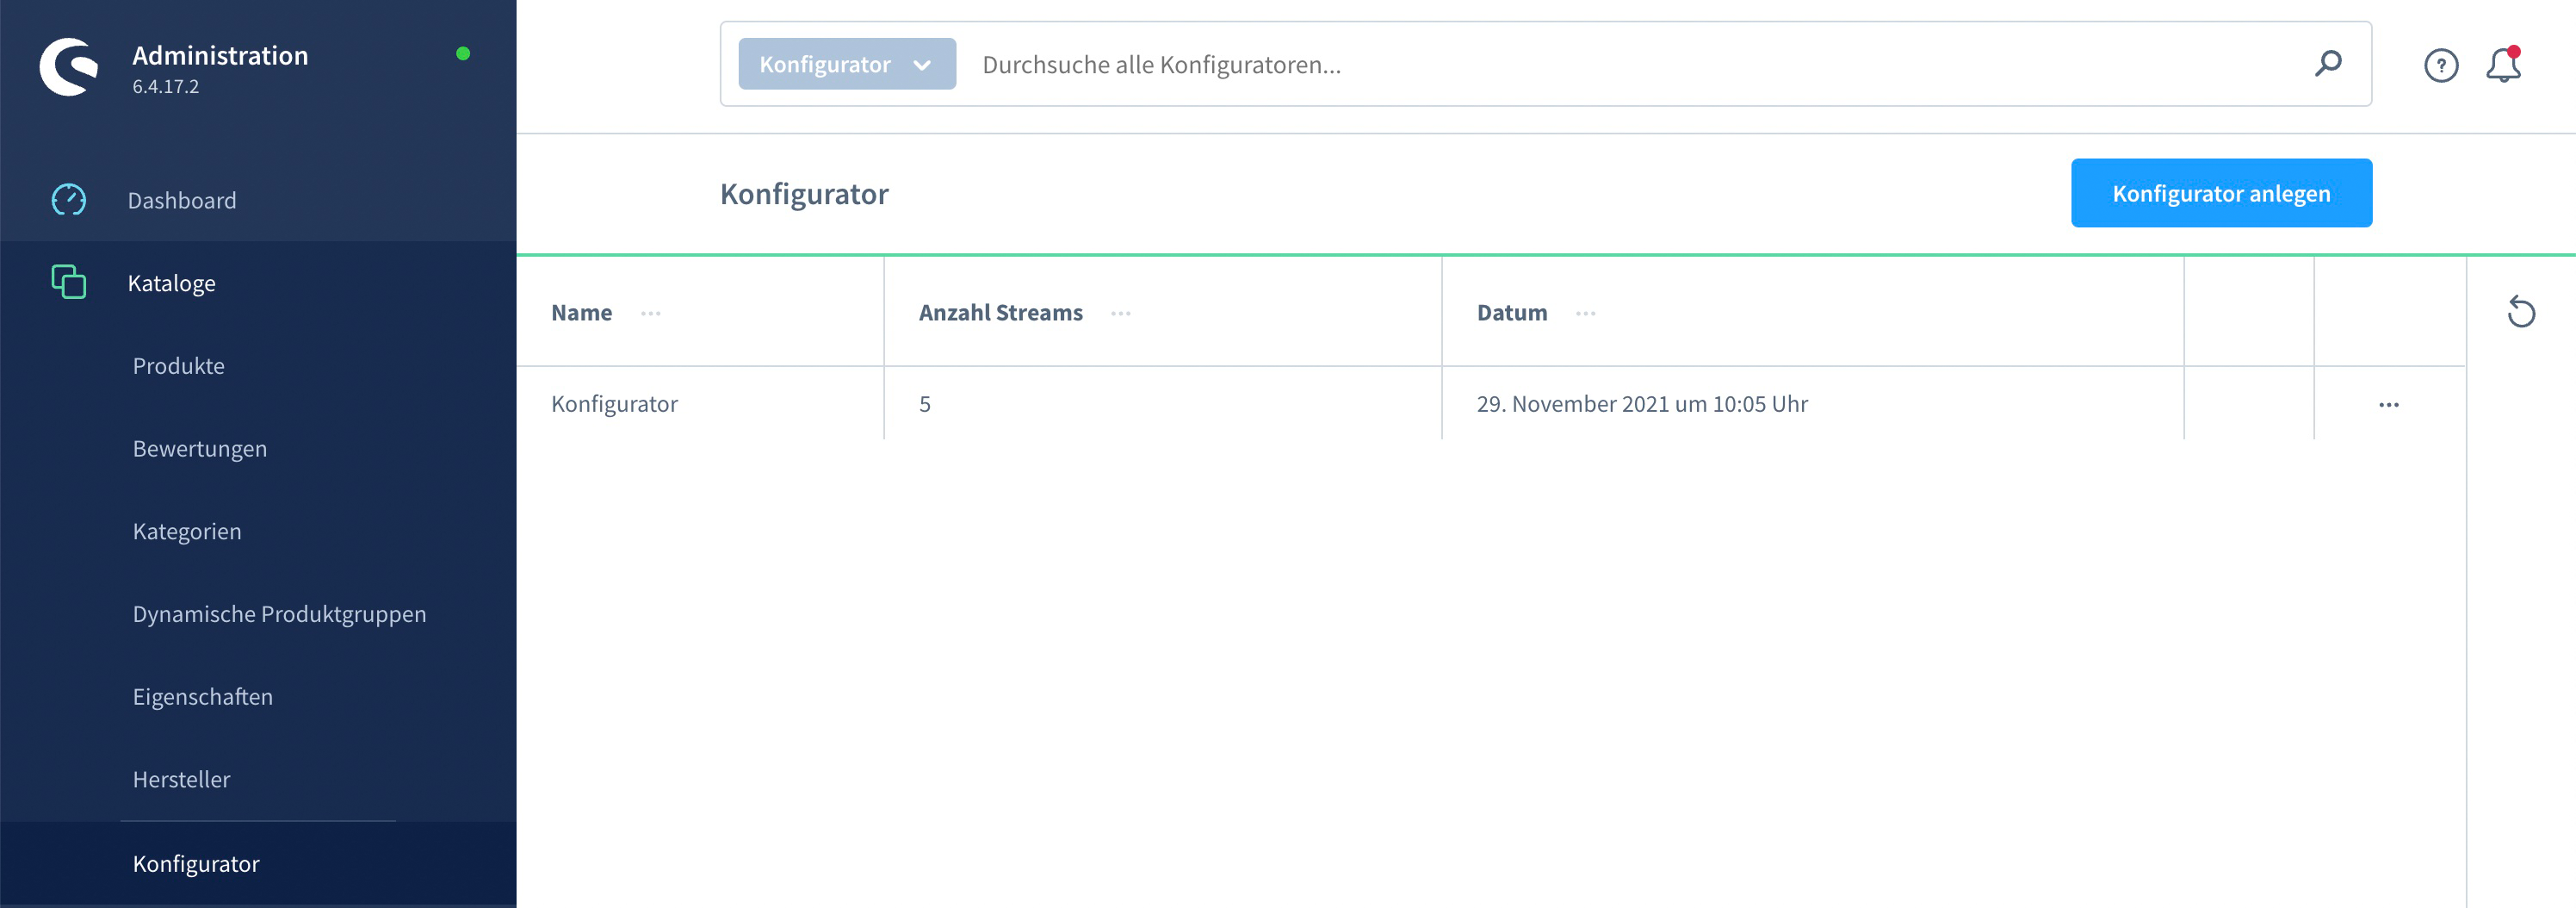2576x908 pixels.
Task: Open Name column options dots
Action: 651,314
